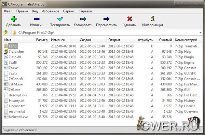The image size is (205, 135).
Task: Select the Lang folder icon
Action: coord(6,46)
